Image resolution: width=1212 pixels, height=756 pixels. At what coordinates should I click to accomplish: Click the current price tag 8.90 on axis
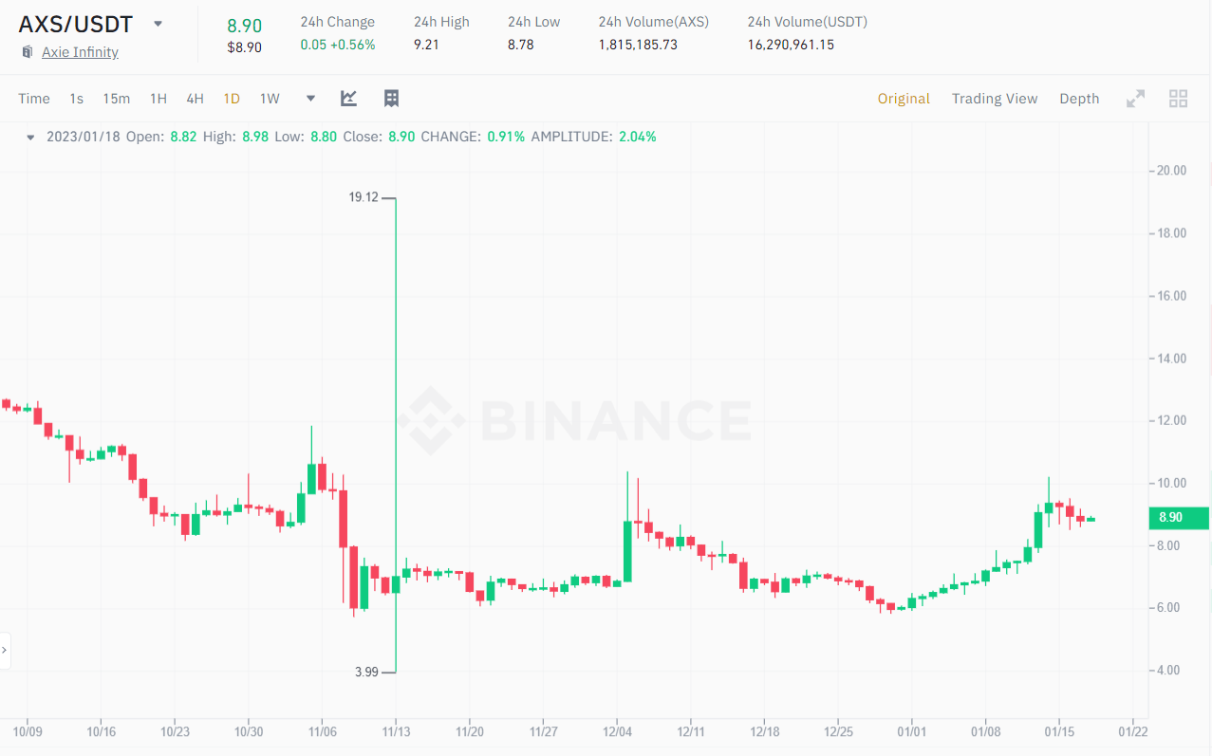coord(1178,517)
